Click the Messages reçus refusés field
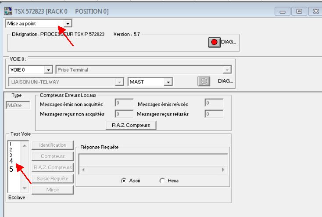Viewport: 322px width, 217px height. pos(214,114)
